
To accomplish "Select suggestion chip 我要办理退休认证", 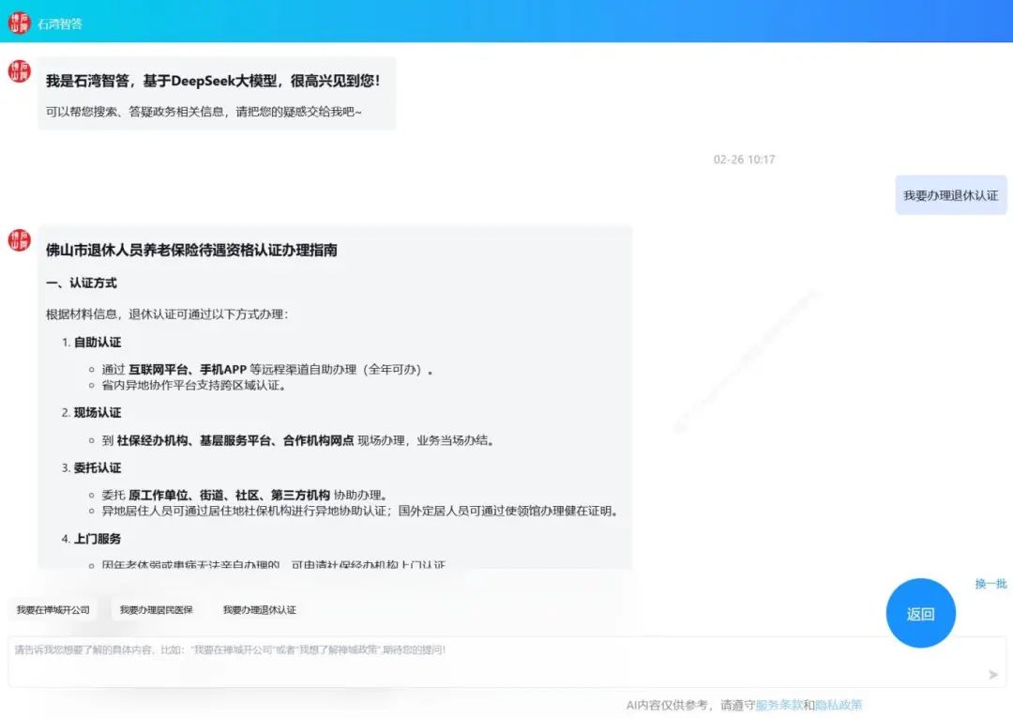I will 260,610.
